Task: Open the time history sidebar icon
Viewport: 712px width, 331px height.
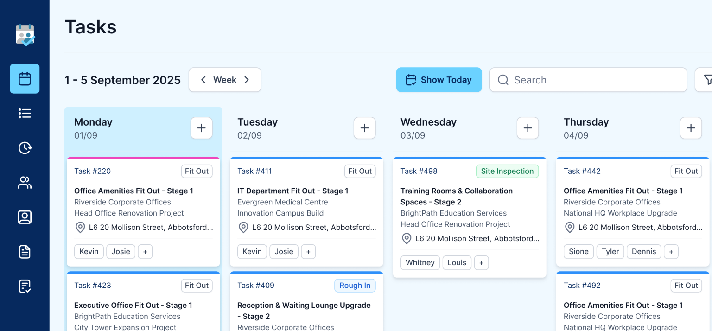Action: click(x=25, y=147)
